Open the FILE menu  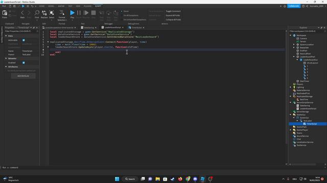[x=4, y=6]
